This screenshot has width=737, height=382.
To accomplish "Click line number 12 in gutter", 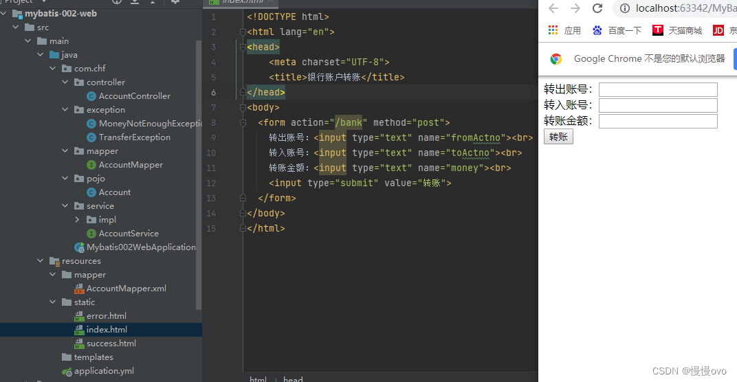I will pyautogui.click(x=211, y=183).
